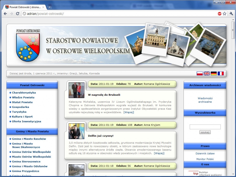Click Więcej under the Delfin article
This screenshot has width=236, height=177.
(159, 153)
